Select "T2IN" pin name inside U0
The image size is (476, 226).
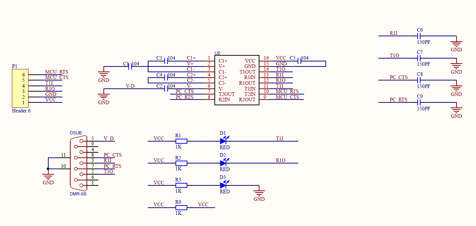250,94
